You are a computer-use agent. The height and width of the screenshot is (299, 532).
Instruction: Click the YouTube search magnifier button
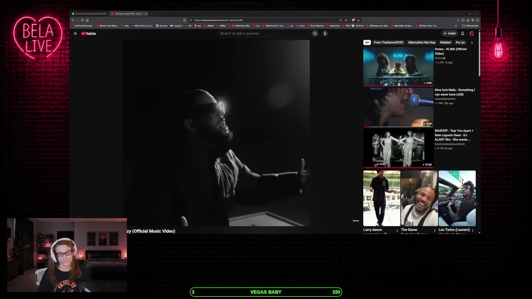[315, 34]
